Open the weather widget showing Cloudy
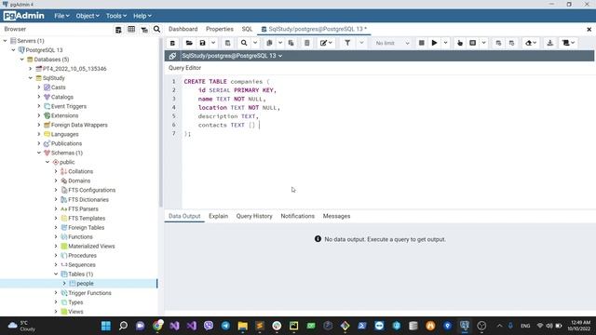Viewport: 596px width, 335px height. (21, 326)
